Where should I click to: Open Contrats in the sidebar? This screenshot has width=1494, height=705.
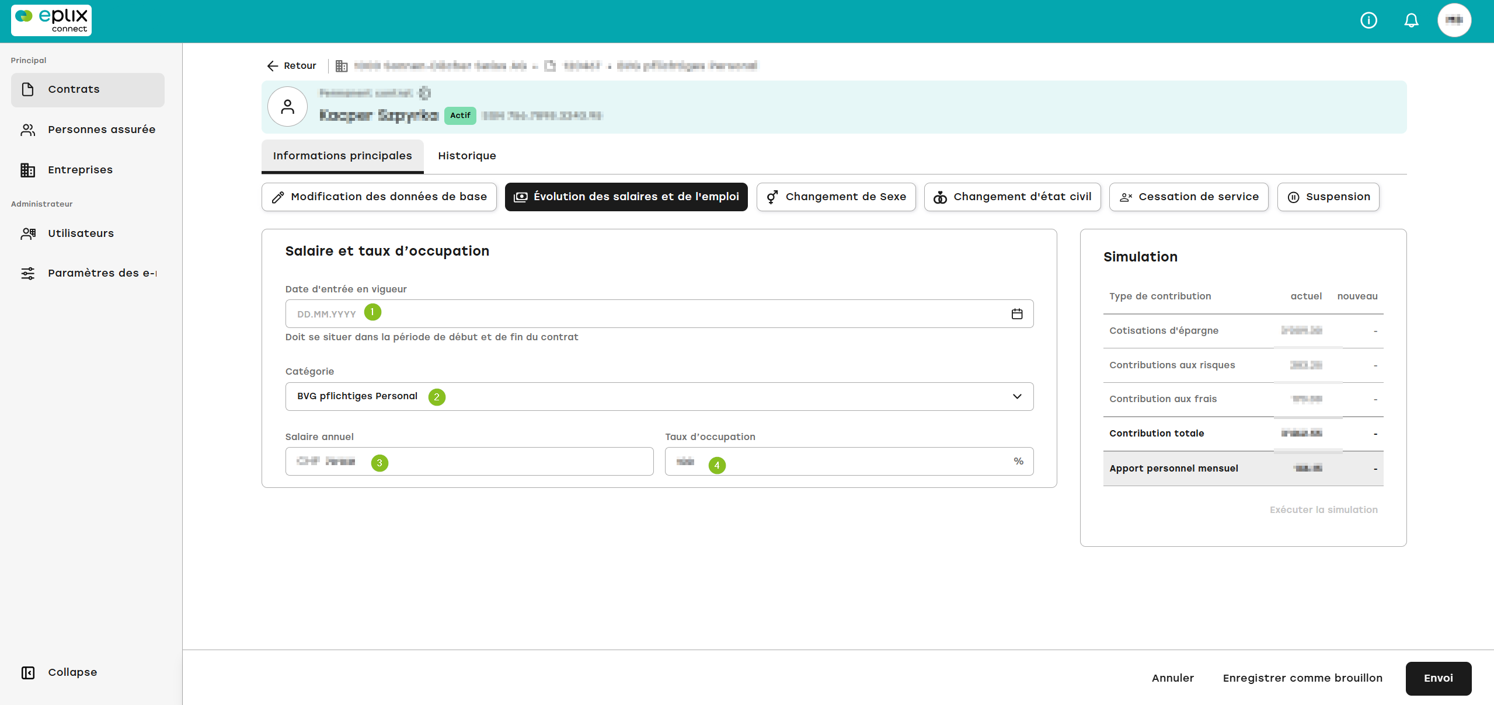click(88, 89)
